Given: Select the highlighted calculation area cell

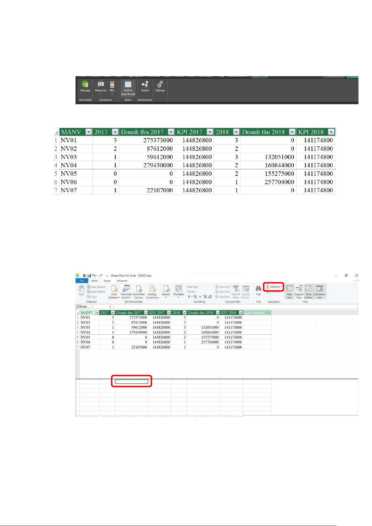Looking at the screenshot, I should [x=131, y=381].
